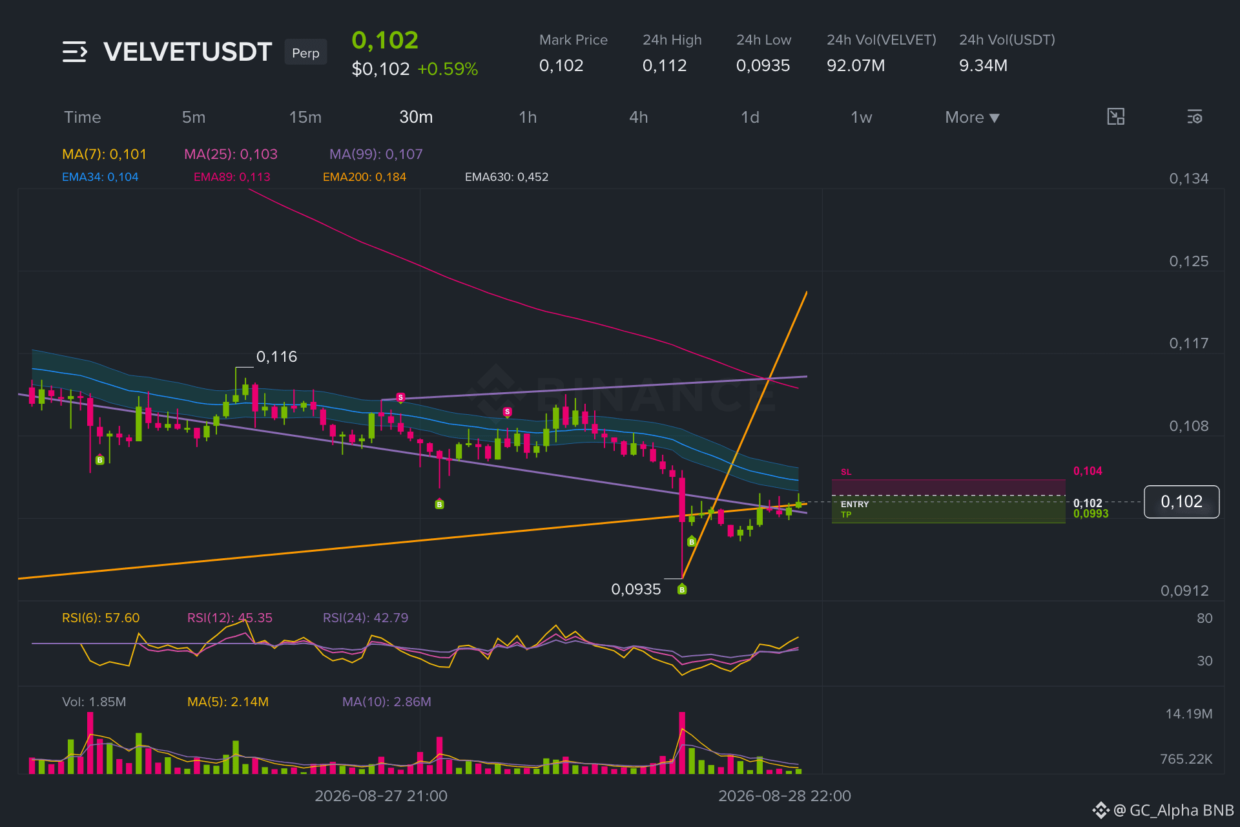Image resolution: width=1240 pixels, height=827 pixels.
Task: Click the RSI(6): 57.60 label
Action: pos(101,618)
